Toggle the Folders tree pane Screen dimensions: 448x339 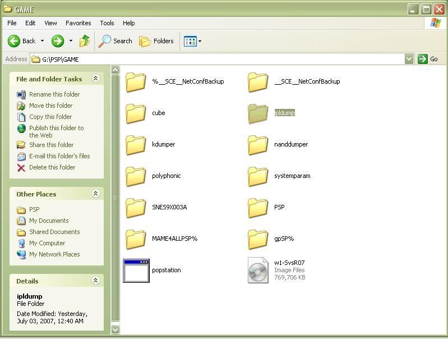(x=156, y=41)
